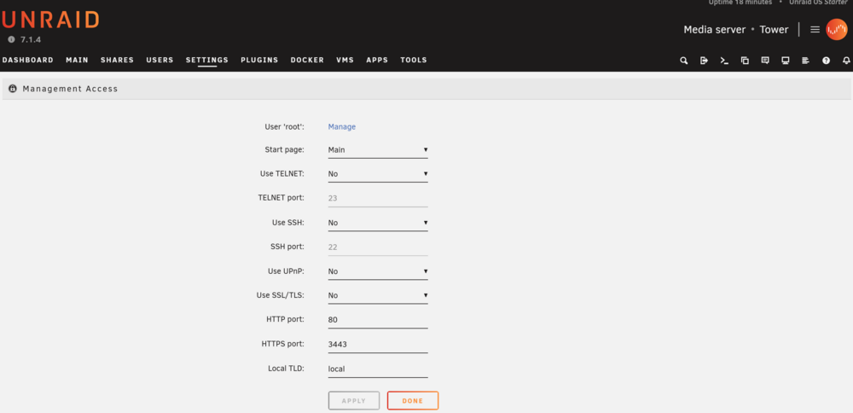Click the HTTP port field

point(378,320)
